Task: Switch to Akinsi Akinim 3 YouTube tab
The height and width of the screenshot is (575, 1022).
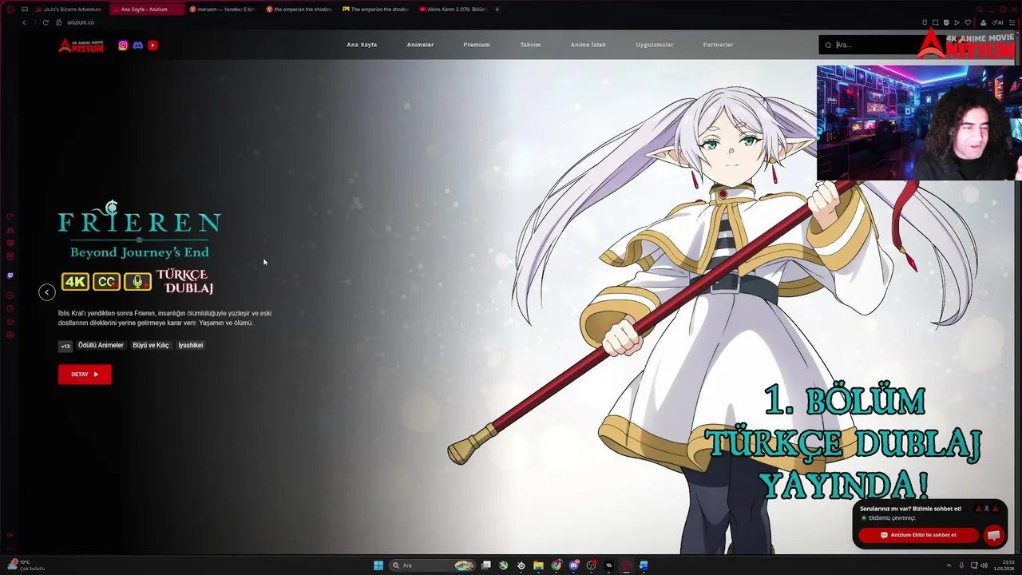Action: [x=452, y=10]
